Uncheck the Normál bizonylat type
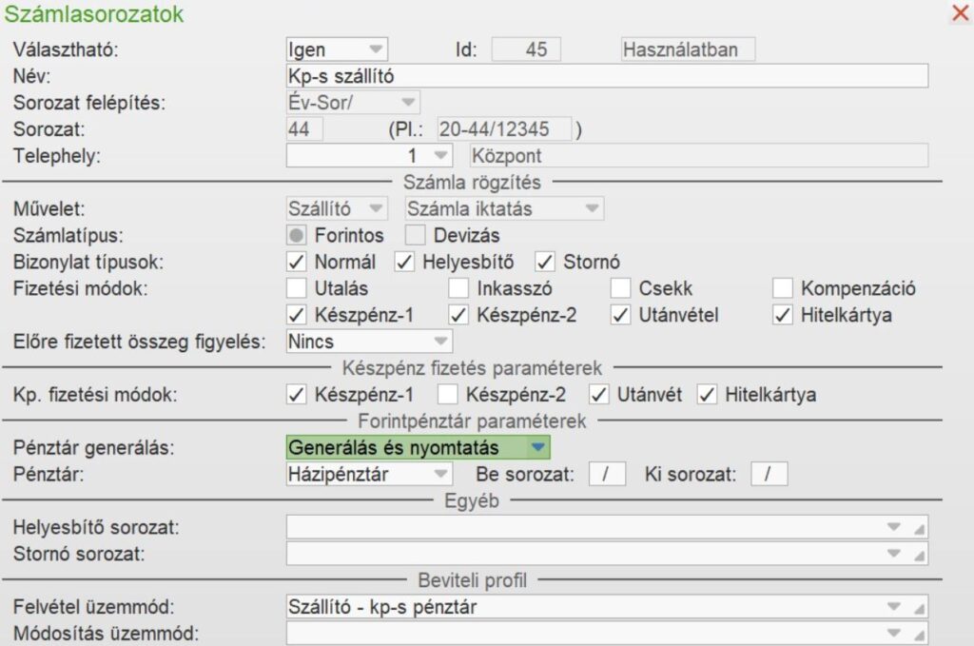Viewport: 974px width, 646px height. pos(297,261)
